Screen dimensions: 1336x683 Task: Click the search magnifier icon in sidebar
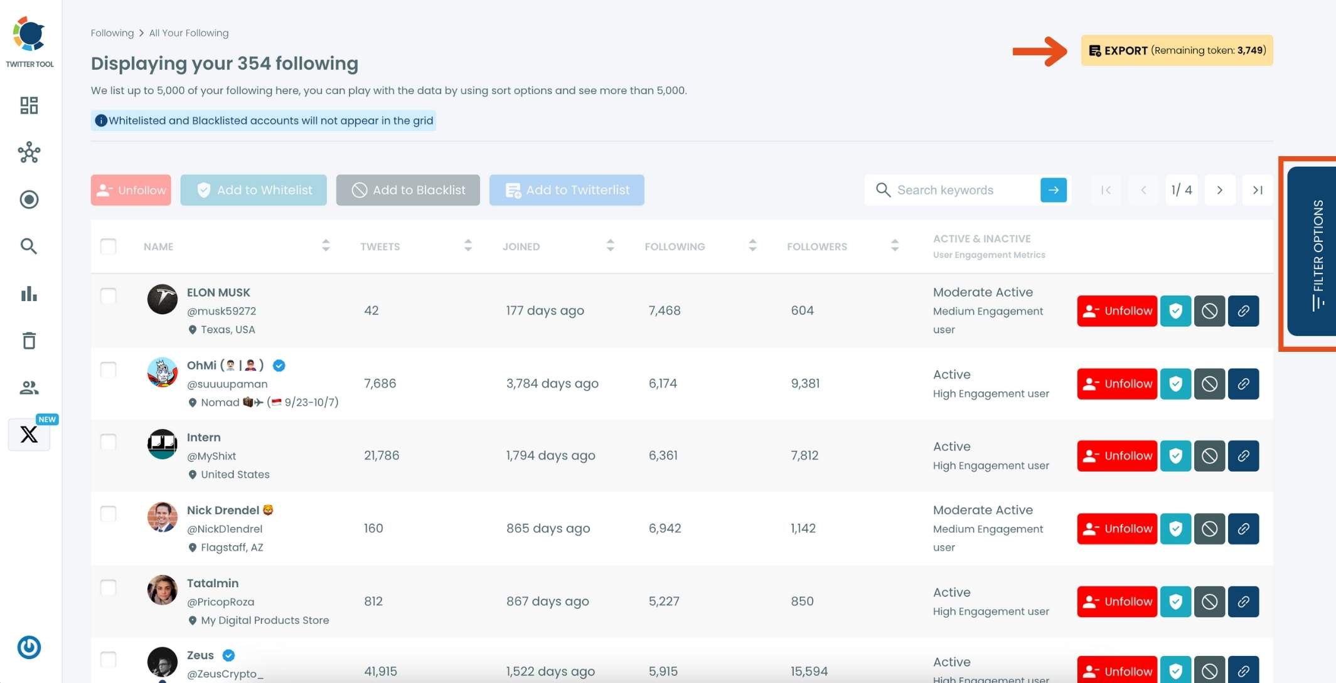28,246
